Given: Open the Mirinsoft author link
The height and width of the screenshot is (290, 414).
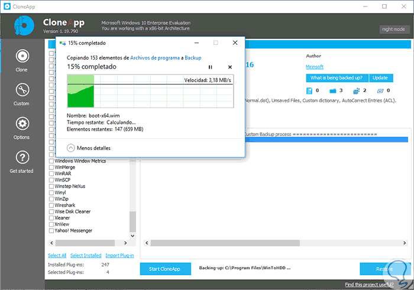Looking at the screenshot, I should tap(315, 67).
